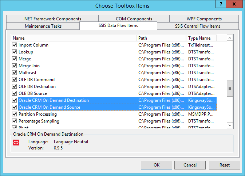Viewport: 245px width, 176px height.
Task: Uncheck the Multicast checkbox
Action: (15, 73)
